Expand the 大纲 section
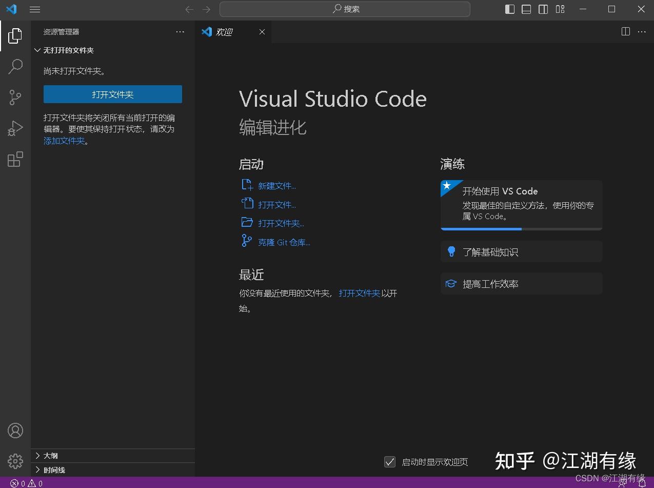654x488 pixels. click(x=49, y=455)
